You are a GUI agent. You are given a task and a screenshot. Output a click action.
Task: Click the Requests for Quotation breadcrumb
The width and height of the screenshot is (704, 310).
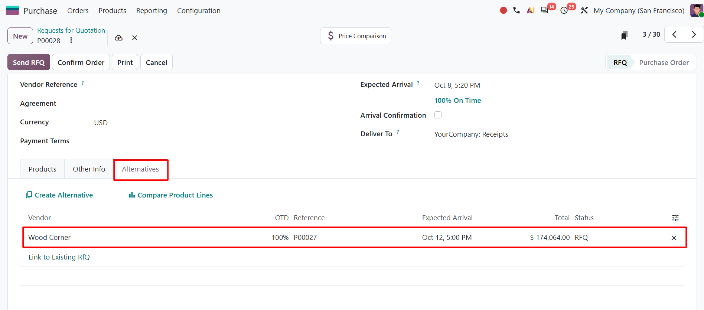71,30
